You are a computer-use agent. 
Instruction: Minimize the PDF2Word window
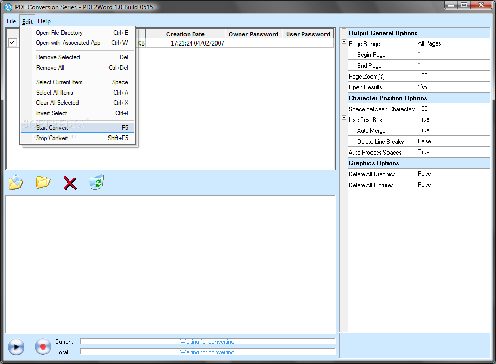[452, 5]
